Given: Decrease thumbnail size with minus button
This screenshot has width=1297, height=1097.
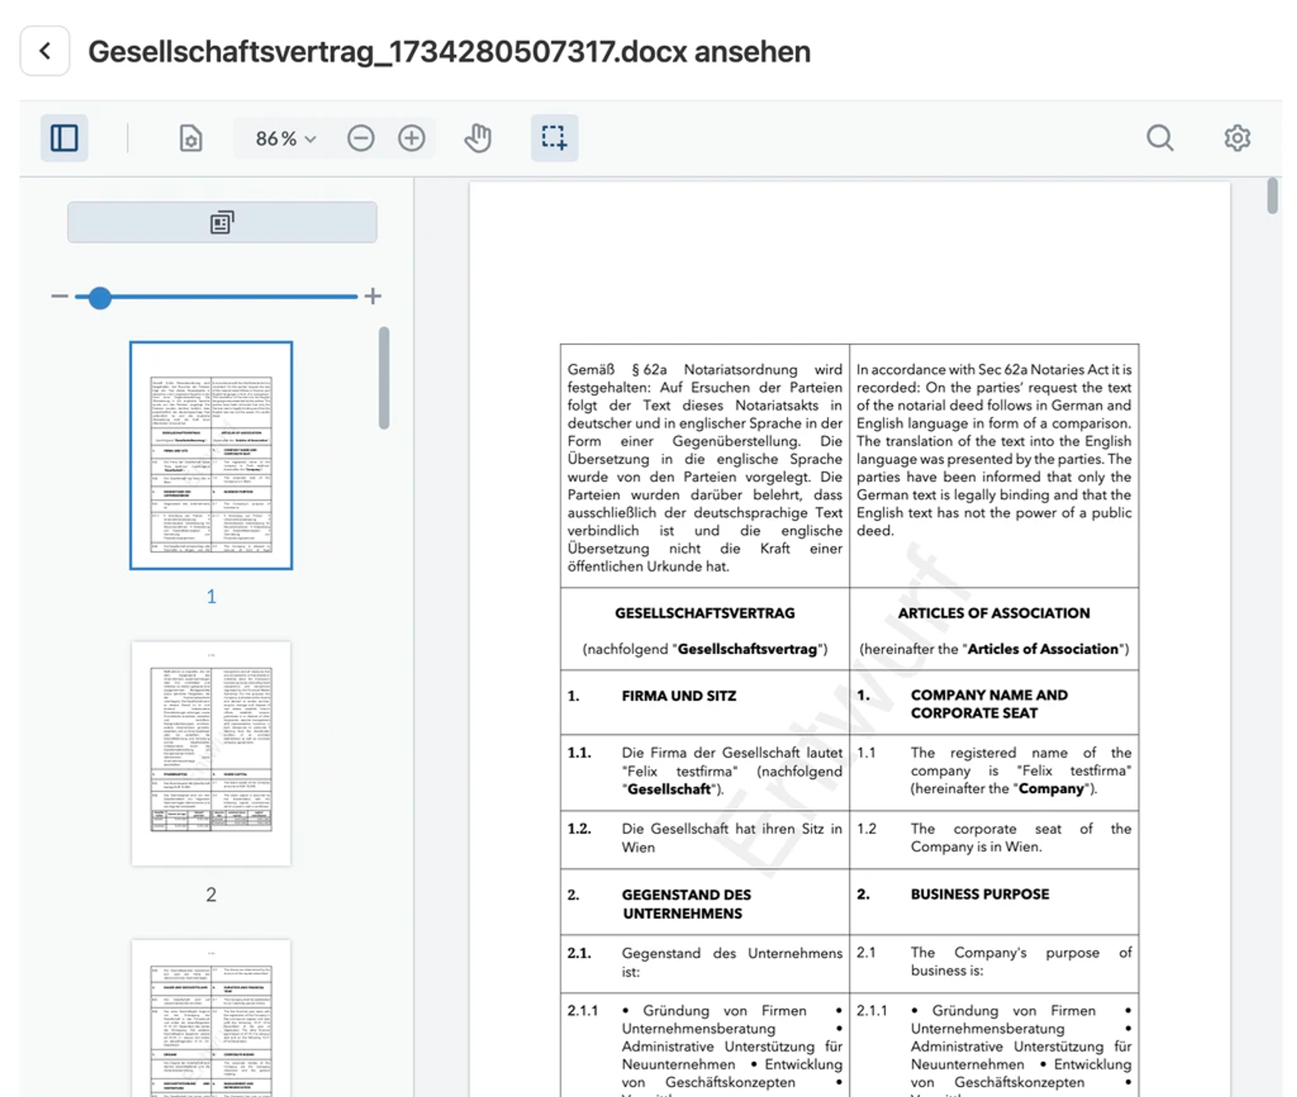Looking at the screenshot, I should [x=60, y=296].
